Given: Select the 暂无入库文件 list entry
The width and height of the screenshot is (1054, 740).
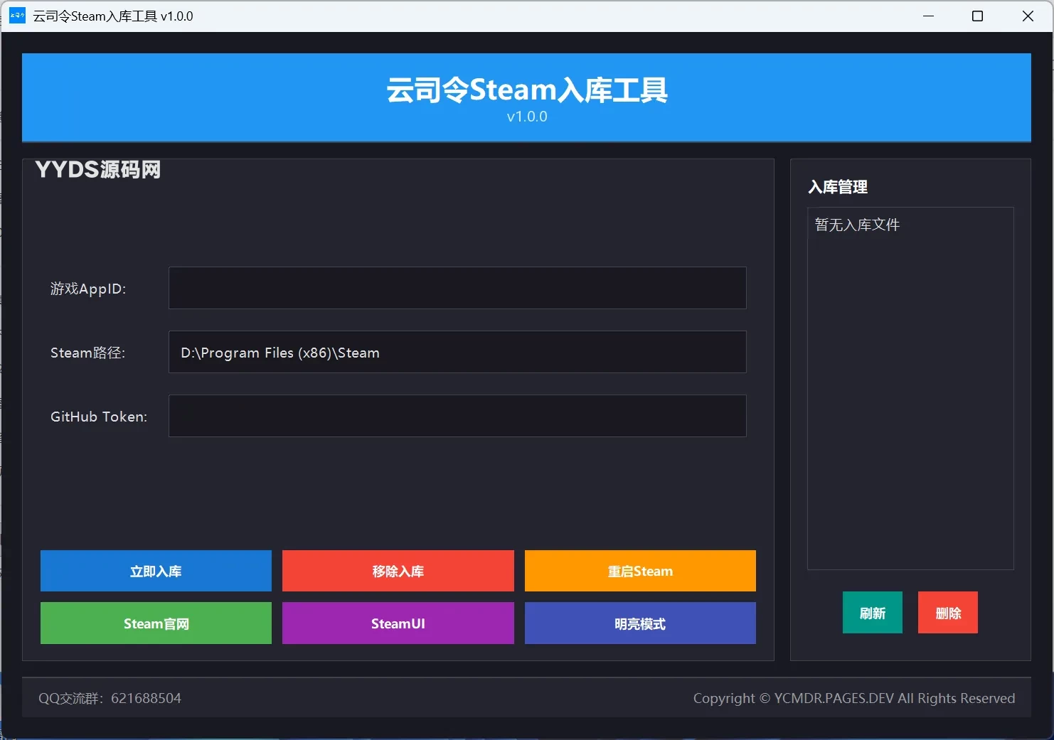Looking at the screenshot, I should point(856,225).
